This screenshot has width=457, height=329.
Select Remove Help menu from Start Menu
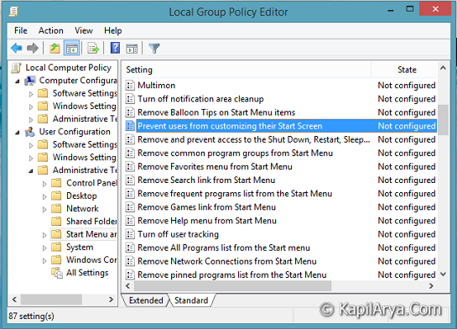[x=281, y=221]
